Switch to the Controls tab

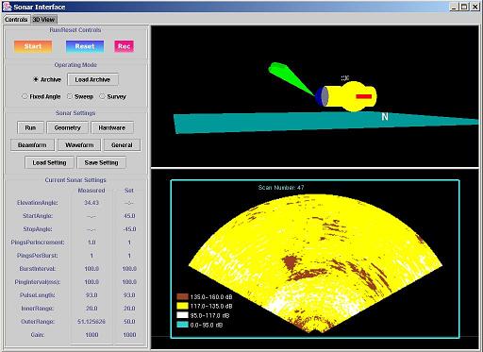point(16,20)
